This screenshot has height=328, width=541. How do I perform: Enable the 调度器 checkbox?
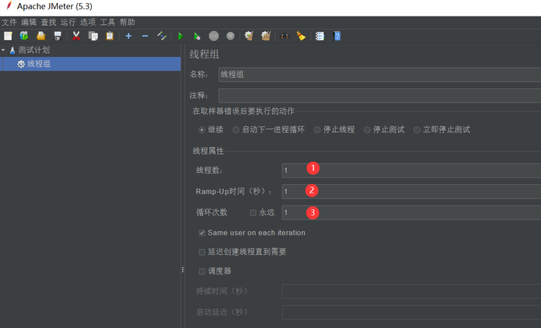click(202, 272)
